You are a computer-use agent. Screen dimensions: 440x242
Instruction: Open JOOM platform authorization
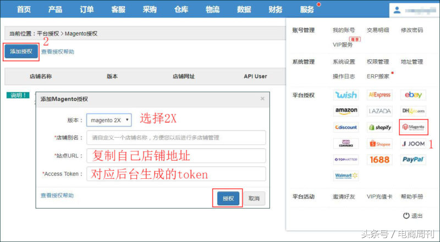tap(413, 144)
